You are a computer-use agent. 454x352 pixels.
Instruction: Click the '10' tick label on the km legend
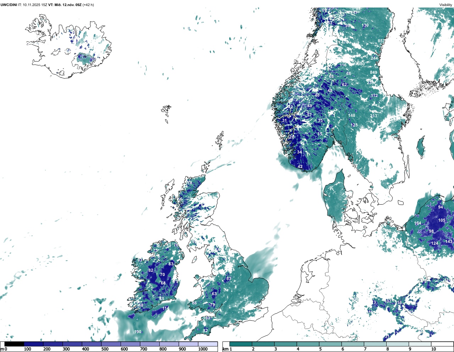pos(434,349)
